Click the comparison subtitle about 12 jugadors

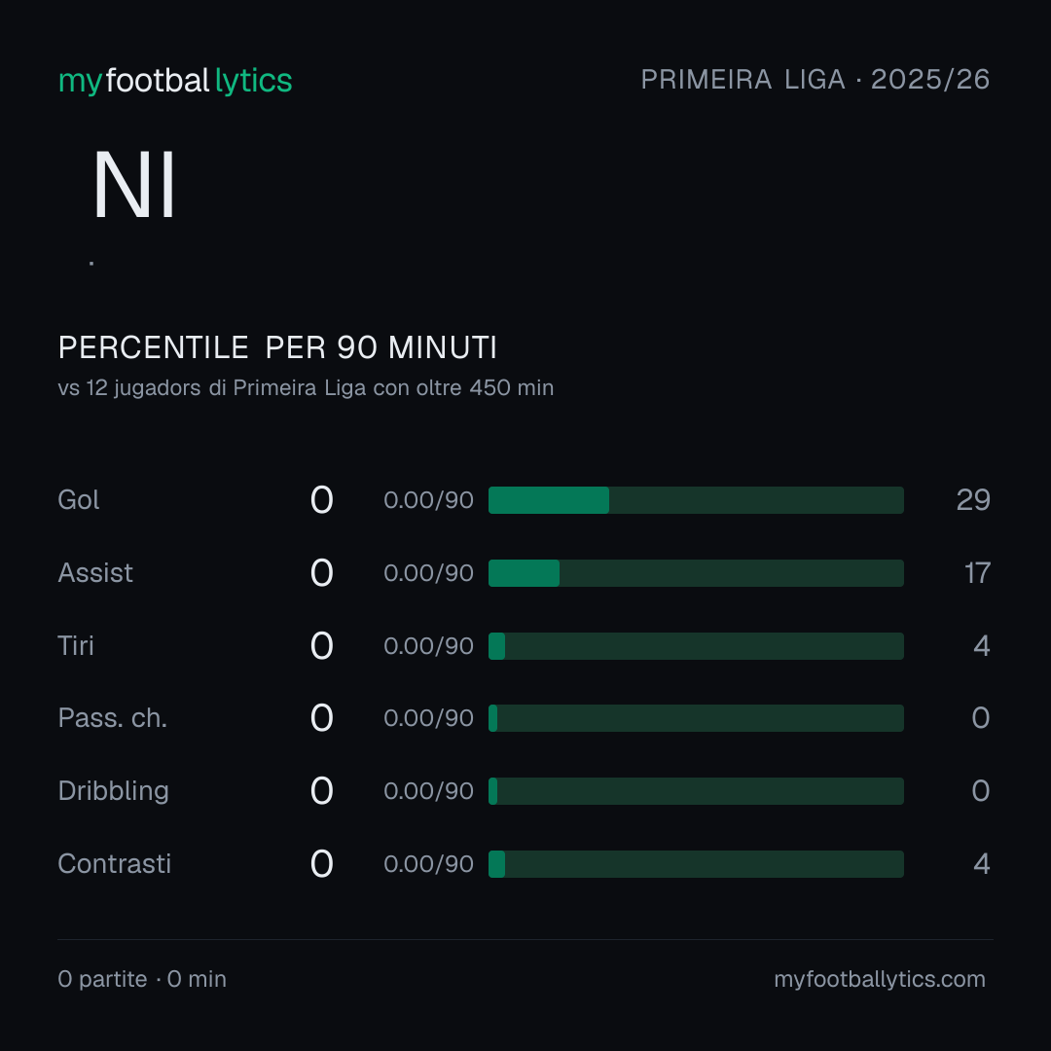coord(306,388)
